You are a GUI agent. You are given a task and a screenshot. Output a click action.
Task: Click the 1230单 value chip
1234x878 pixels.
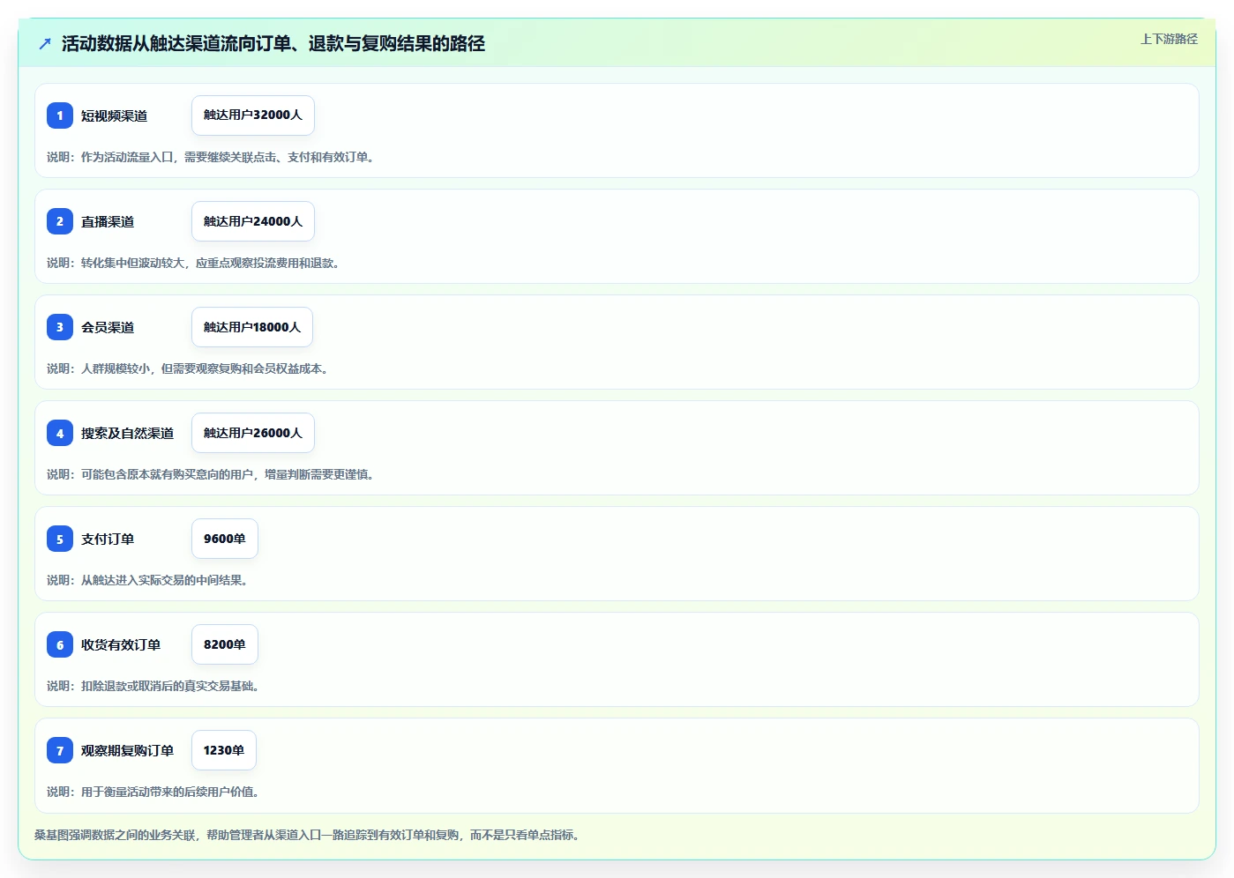pos(224,750)
